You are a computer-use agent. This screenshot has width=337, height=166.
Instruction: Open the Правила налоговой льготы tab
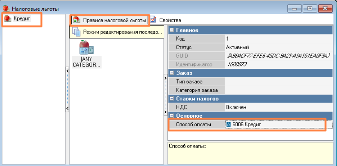coord(114,20)
